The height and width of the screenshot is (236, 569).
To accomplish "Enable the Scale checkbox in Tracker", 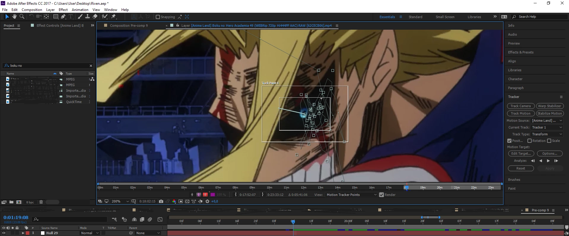I will pos(549,141).
